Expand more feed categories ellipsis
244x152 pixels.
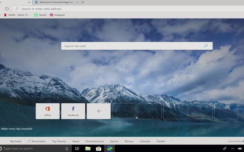point(172,141)
